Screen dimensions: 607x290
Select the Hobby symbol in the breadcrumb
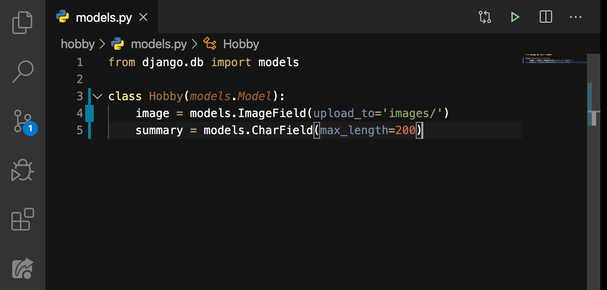click(241, 43)
